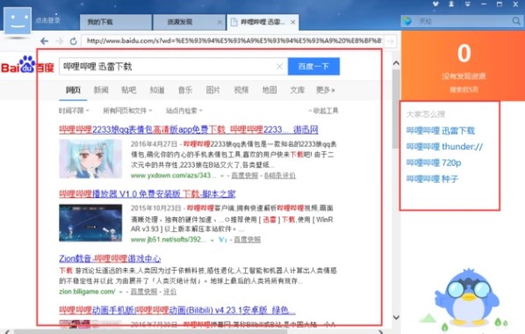Select the 地图 search category
The width and height of the screenshot is (525, 334).
click(270, 90)
